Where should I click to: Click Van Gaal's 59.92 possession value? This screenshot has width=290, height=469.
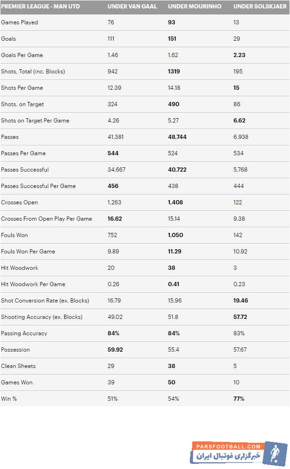point(116,350)
